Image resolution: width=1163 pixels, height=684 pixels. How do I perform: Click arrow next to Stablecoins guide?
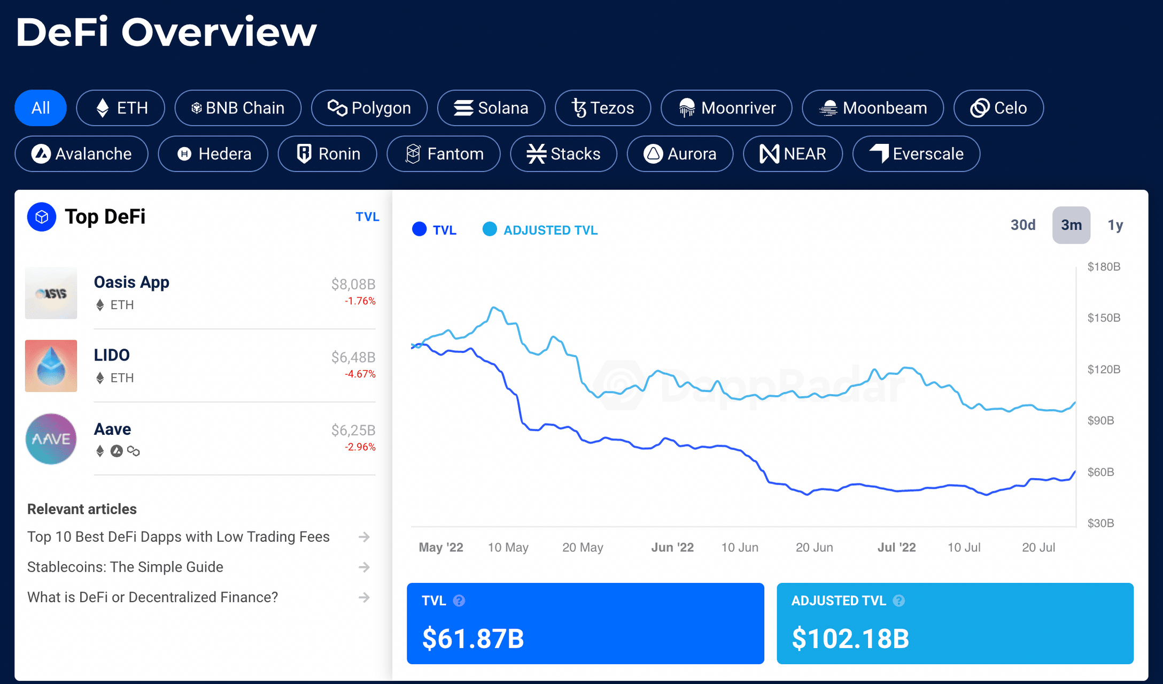click(x=365, y=567)
